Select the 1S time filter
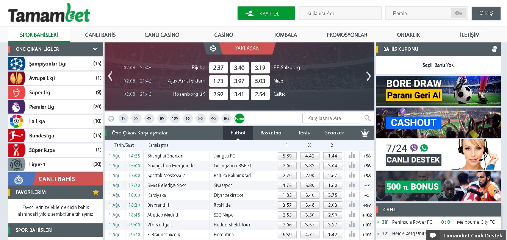The width and height of the screenshot is (507, 240). click(x=124, y=118)
